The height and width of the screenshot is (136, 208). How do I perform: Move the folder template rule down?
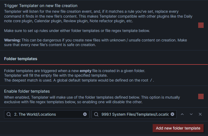[x=191, y=114]
